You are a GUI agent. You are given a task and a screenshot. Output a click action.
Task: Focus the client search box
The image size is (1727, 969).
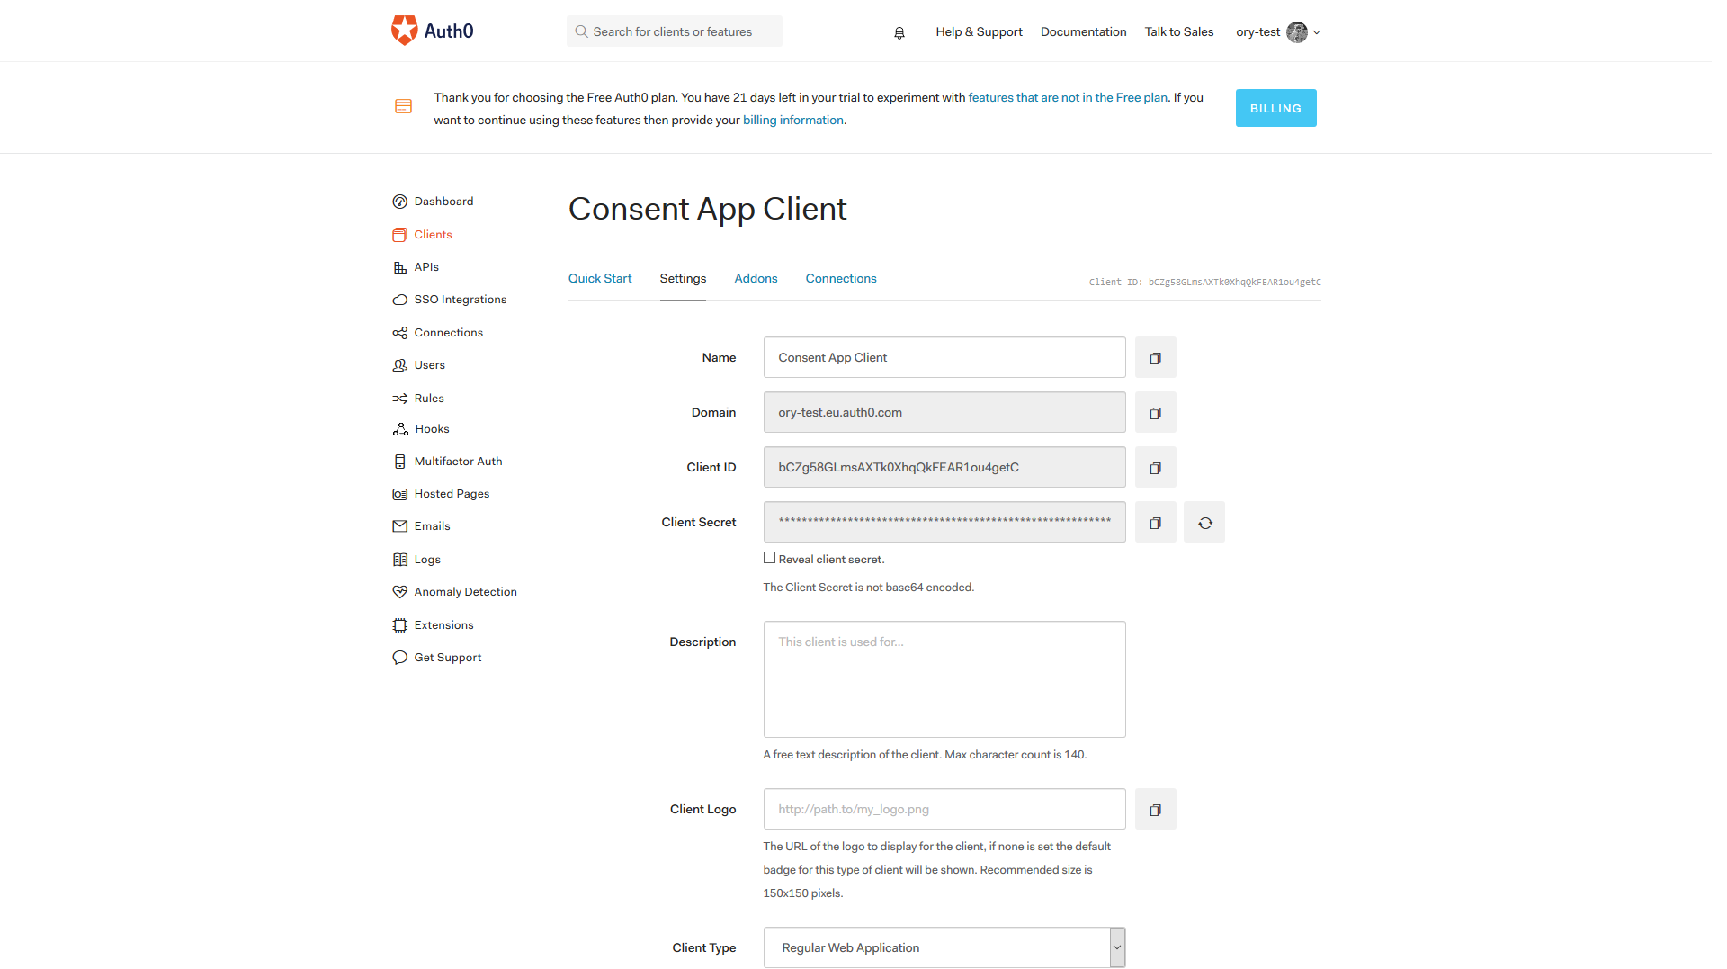point(675,31)
